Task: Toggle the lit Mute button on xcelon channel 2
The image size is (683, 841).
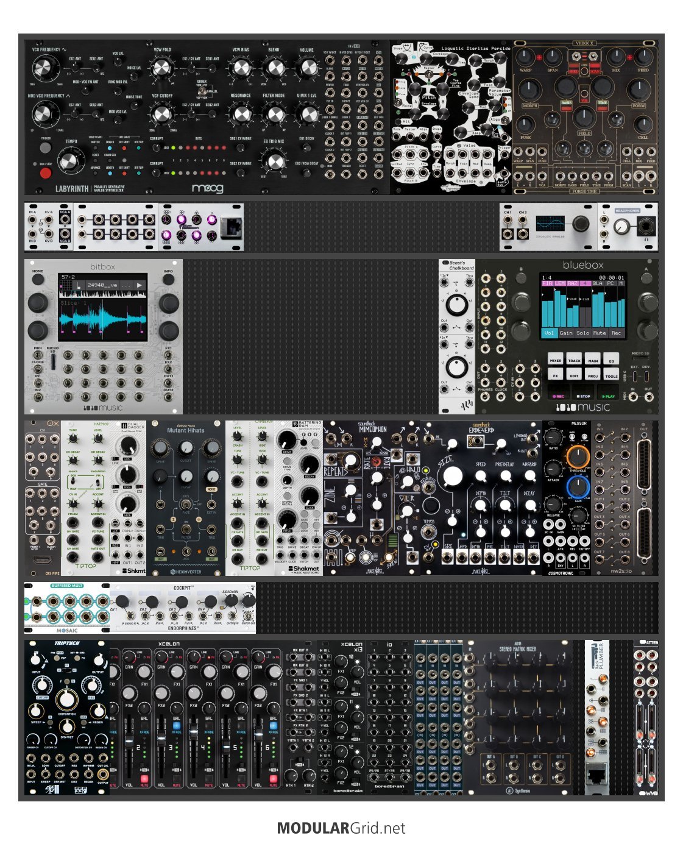Action: pyautogui.click(x=144, y=779)
